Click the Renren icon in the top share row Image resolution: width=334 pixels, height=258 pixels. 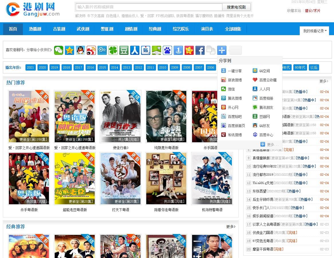pos(135,50)
